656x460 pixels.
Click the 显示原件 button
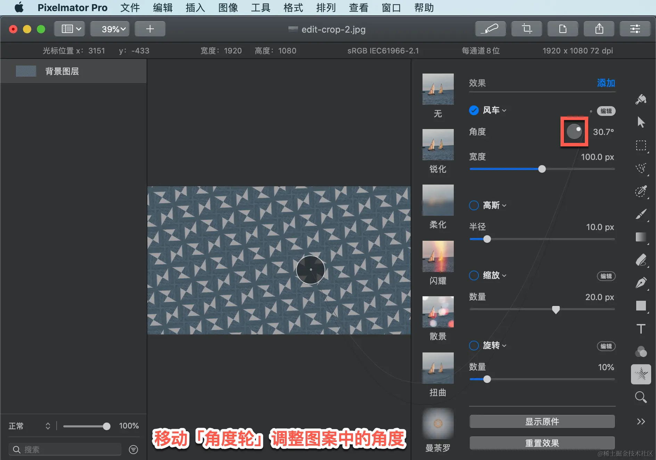(x=542, y=421)
